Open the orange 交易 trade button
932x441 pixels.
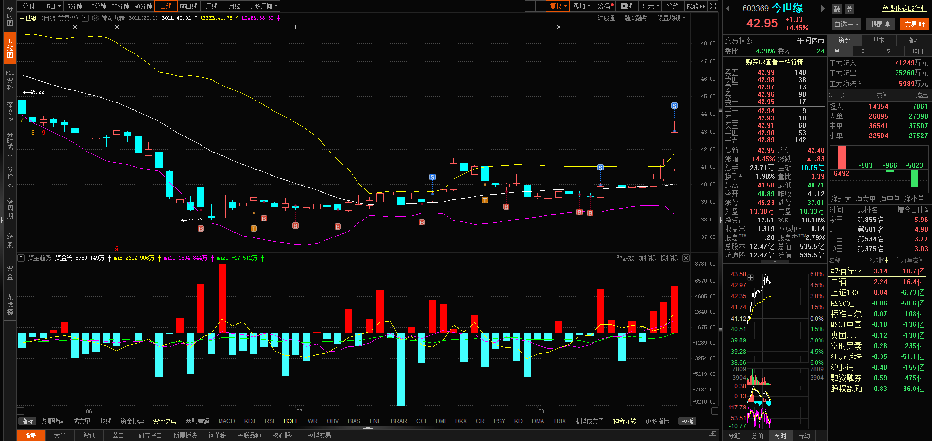[915, 24]
